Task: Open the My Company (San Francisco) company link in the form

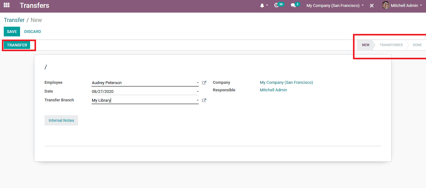Action: point(286,83)
